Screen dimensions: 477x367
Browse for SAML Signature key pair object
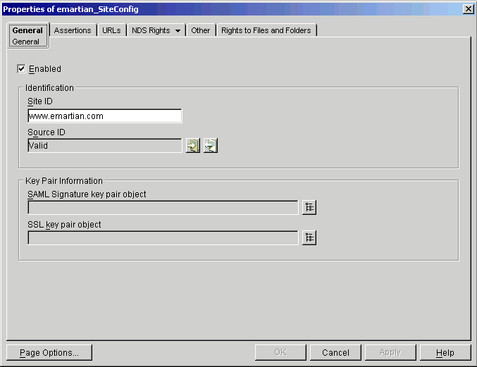click(309, 207)
